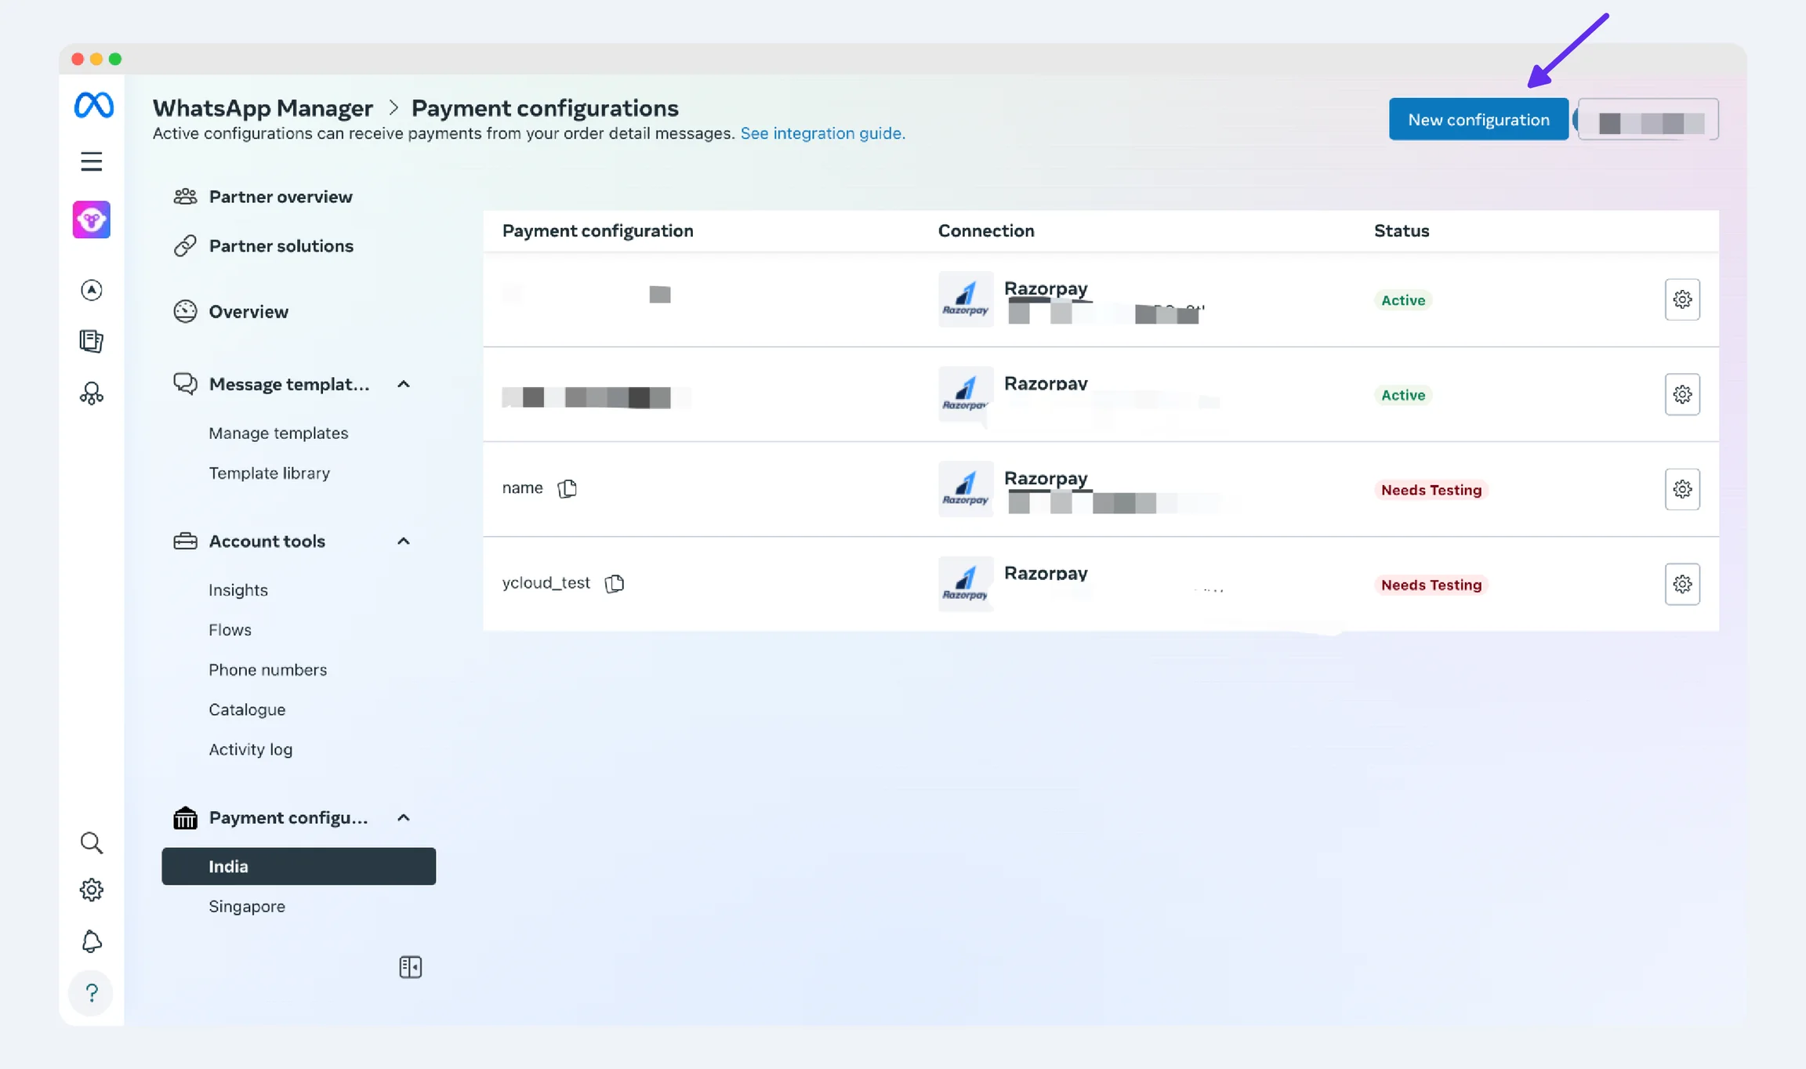Collapse the Message templates section
This screenshot has width=1806, height=1069.
(x=404, y=384)
